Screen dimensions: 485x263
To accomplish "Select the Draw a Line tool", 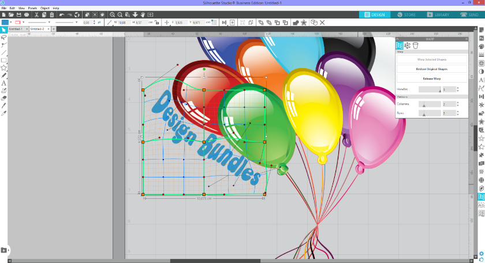I will coord(3,53).
